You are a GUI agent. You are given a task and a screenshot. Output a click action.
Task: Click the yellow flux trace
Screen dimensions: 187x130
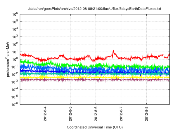pyautogui.click(x=95, y=77)
